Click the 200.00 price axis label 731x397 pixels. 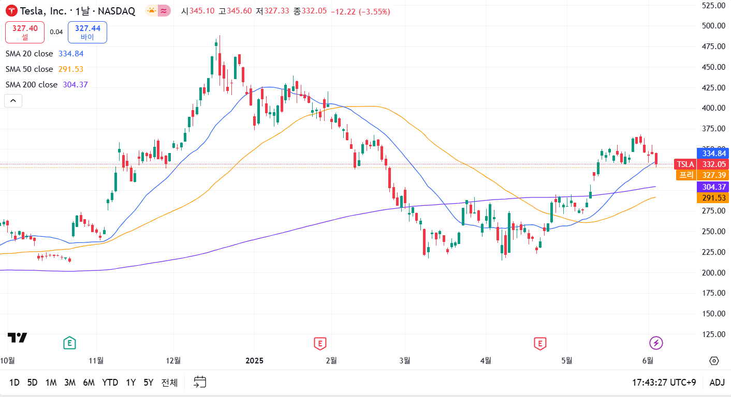[x=713, y=272]
